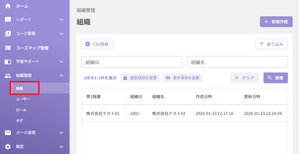Collapse the 組織管理 chevron

61,76
